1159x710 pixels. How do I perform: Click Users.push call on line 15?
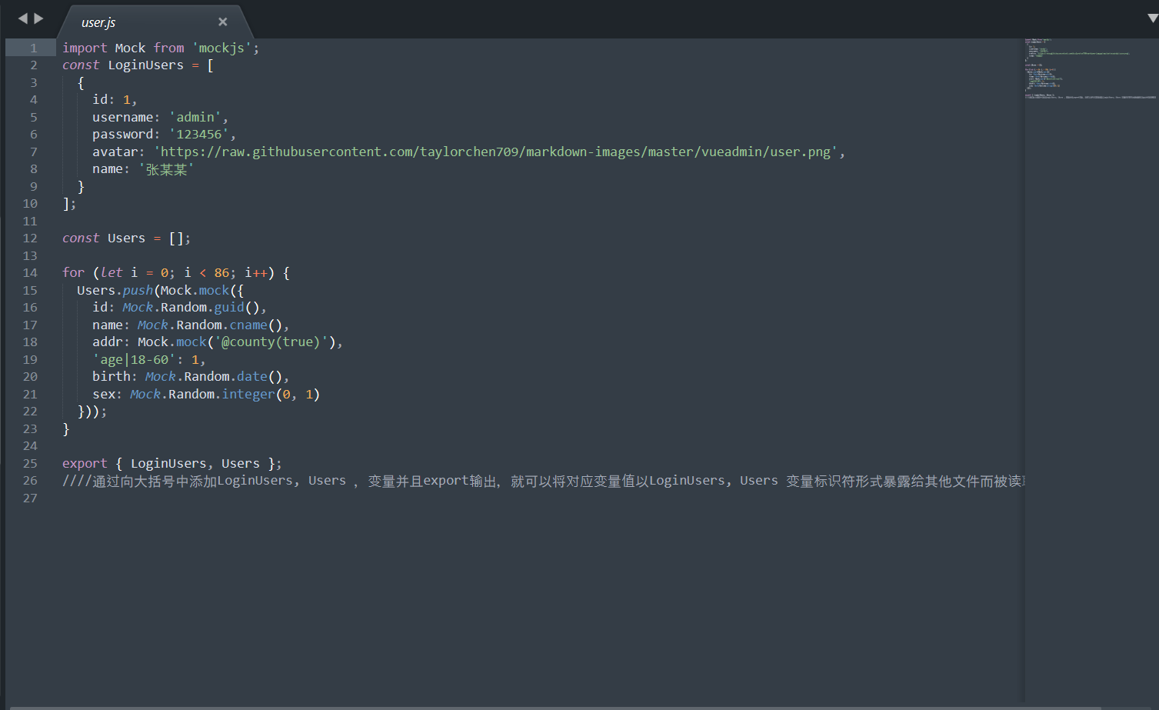[x=115, y=290]
